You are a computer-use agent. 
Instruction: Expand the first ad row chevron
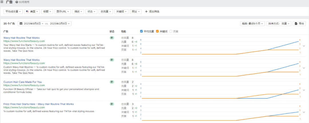304,46
